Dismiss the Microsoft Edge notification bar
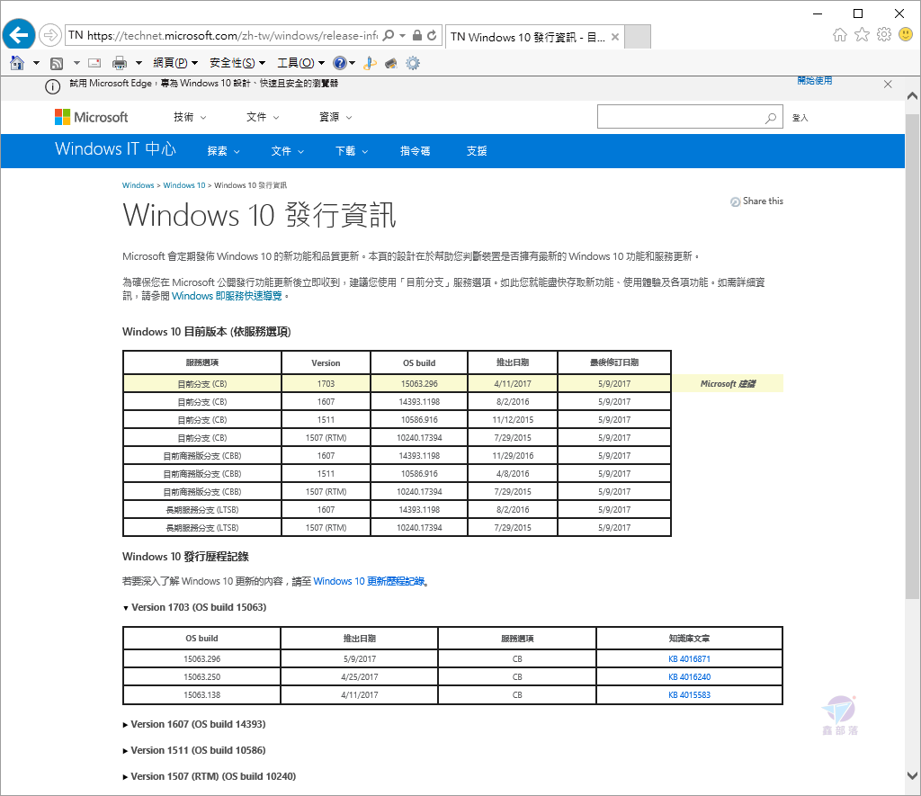921x796 pixels. tap(888, 84)
